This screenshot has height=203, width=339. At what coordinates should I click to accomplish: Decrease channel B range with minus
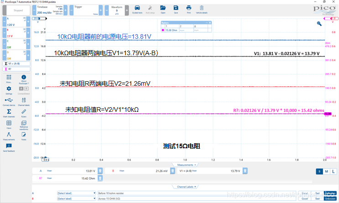[4, 33]
